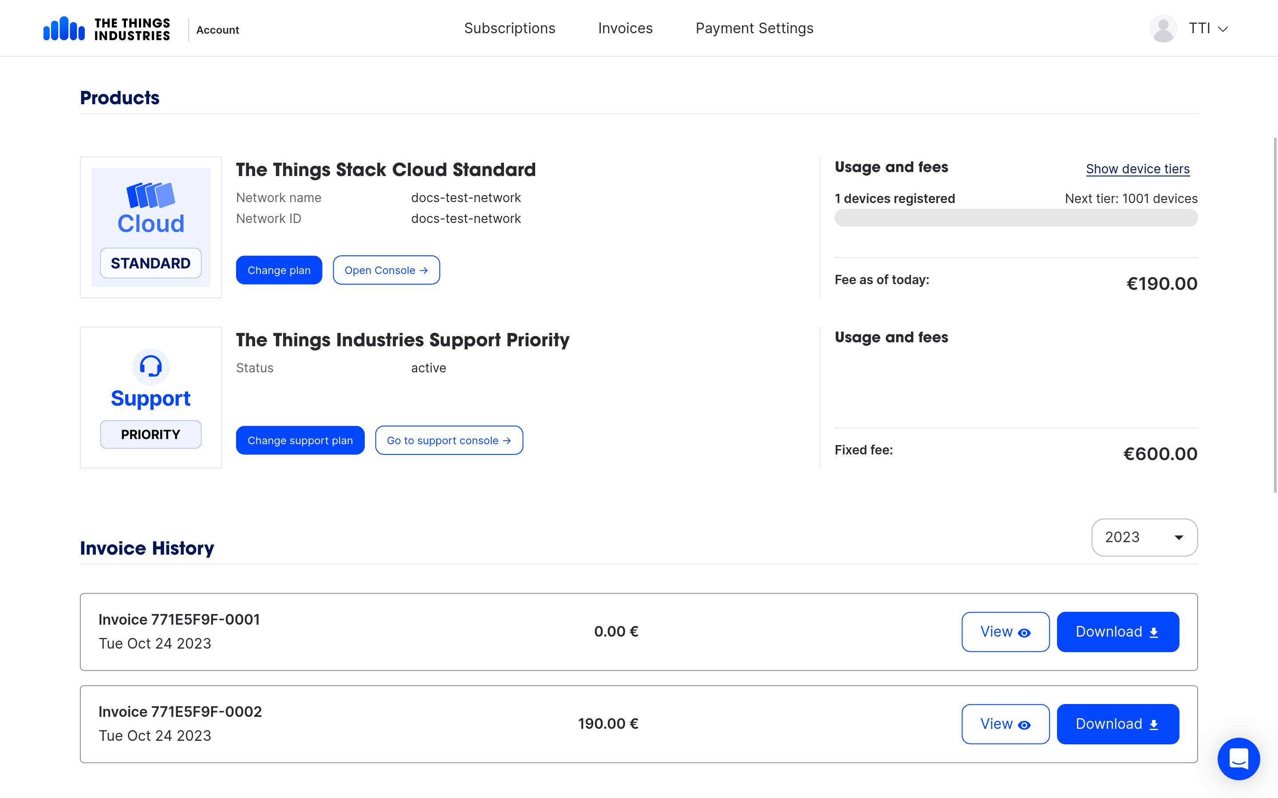Click the device usage progress bar
This screenshot has height=798, width=1278.
1016,217
